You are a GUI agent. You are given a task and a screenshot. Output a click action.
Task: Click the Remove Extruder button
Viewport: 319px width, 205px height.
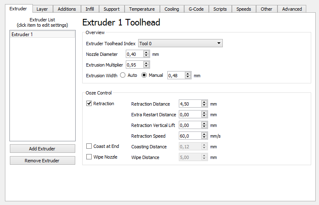[42, 161]
